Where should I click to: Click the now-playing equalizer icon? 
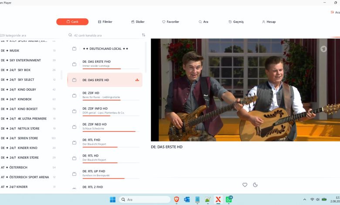pos(137,80)
